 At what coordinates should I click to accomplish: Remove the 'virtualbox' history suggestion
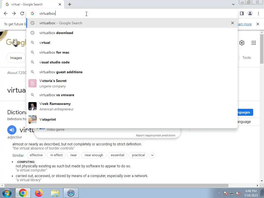233,23
